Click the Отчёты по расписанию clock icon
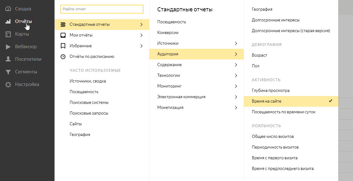This screenshot has height=181, width=353. pyautogui.click(x=63, y=57)
